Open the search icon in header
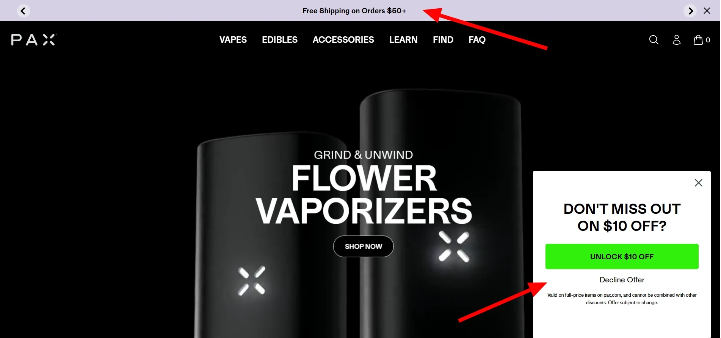Screen dimensions: 721x338 [654, 40]
